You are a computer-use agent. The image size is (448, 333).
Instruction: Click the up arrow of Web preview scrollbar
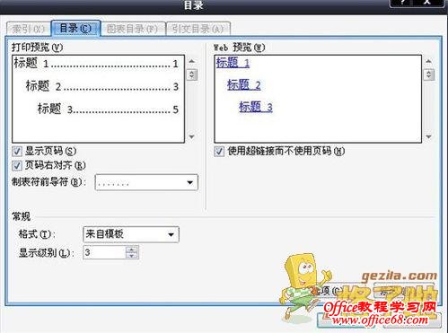(x=428, y=61)
